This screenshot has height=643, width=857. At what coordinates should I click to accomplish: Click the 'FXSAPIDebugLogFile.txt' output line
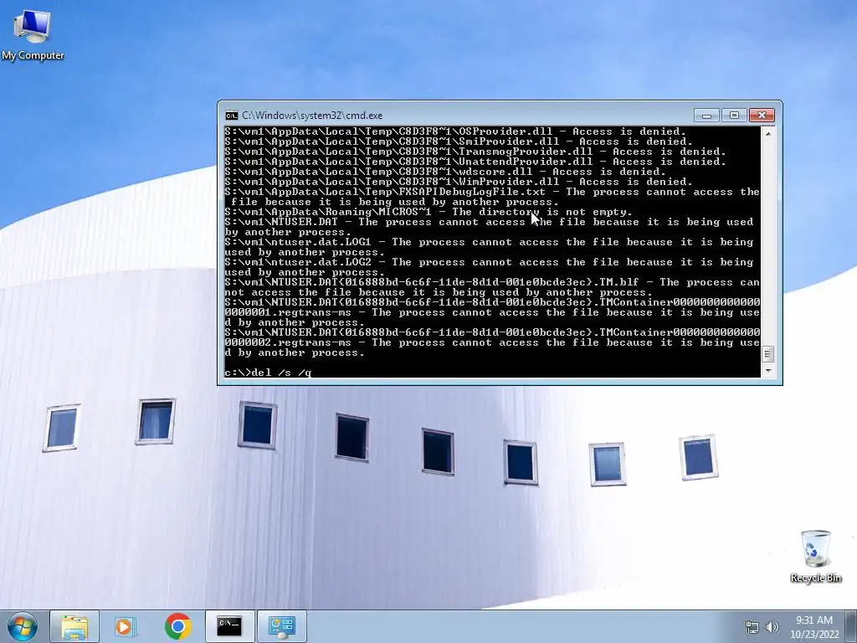492,197
